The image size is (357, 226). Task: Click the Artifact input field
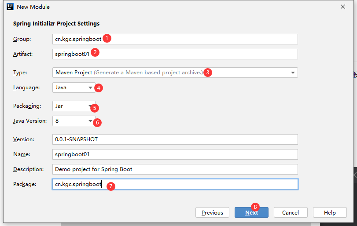coord(175,54)
